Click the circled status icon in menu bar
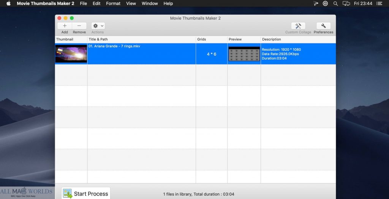The image size is (389, 199). click(325, 3)
